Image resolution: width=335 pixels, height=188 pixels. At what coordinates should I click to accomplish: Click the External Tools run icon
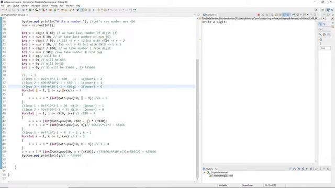click(43, 10)
